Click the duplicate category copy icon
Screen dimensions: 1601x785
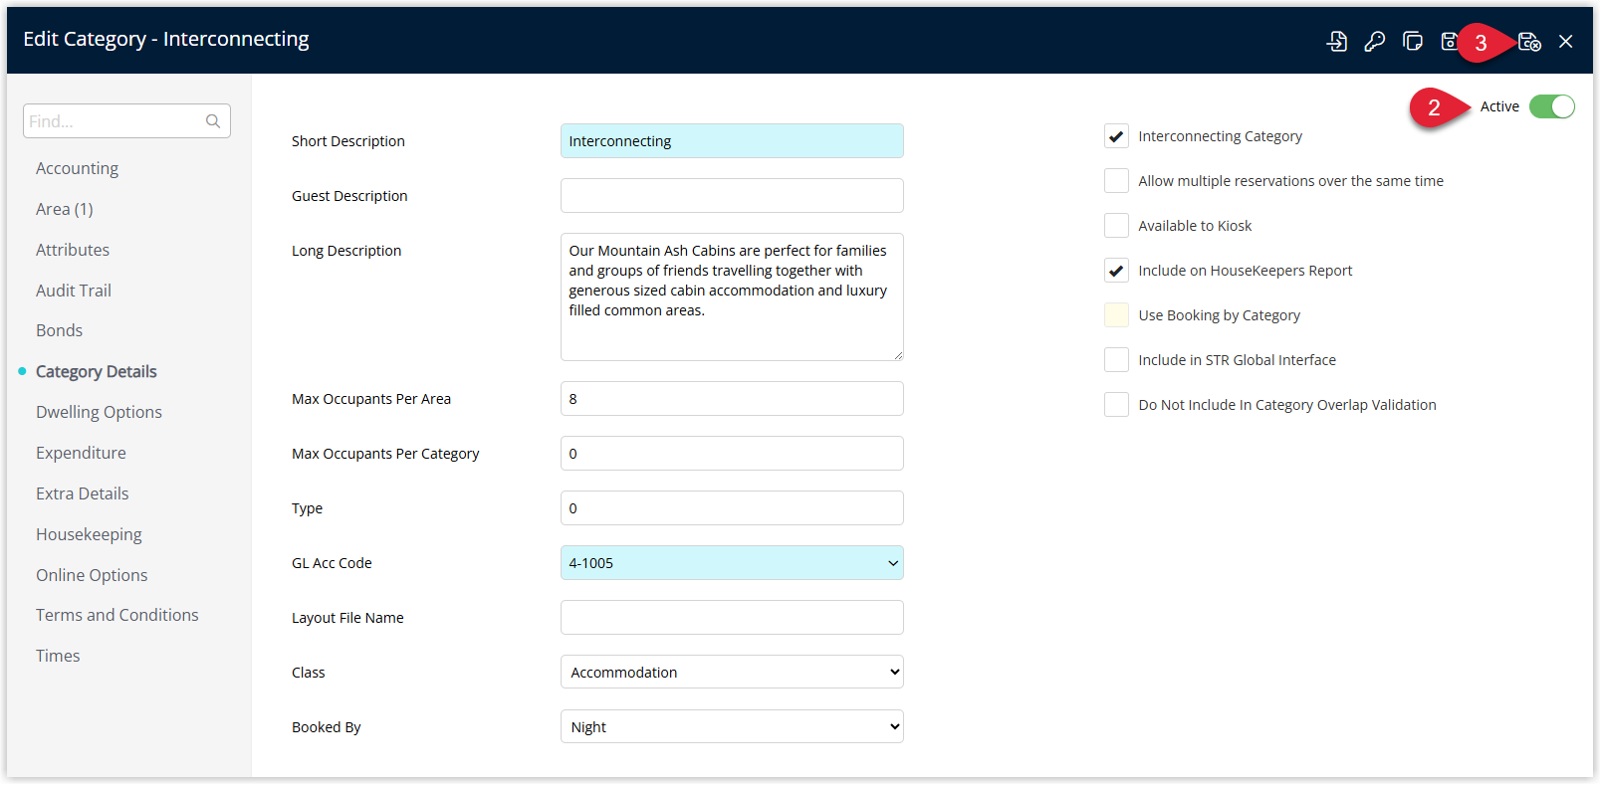tap(1413, 42)
